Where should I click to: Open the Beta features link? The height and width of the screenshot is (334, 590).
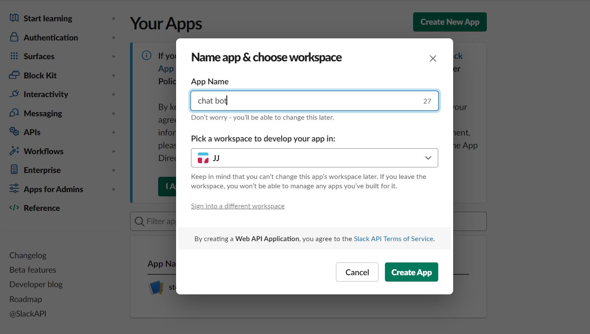coord(32,270)
